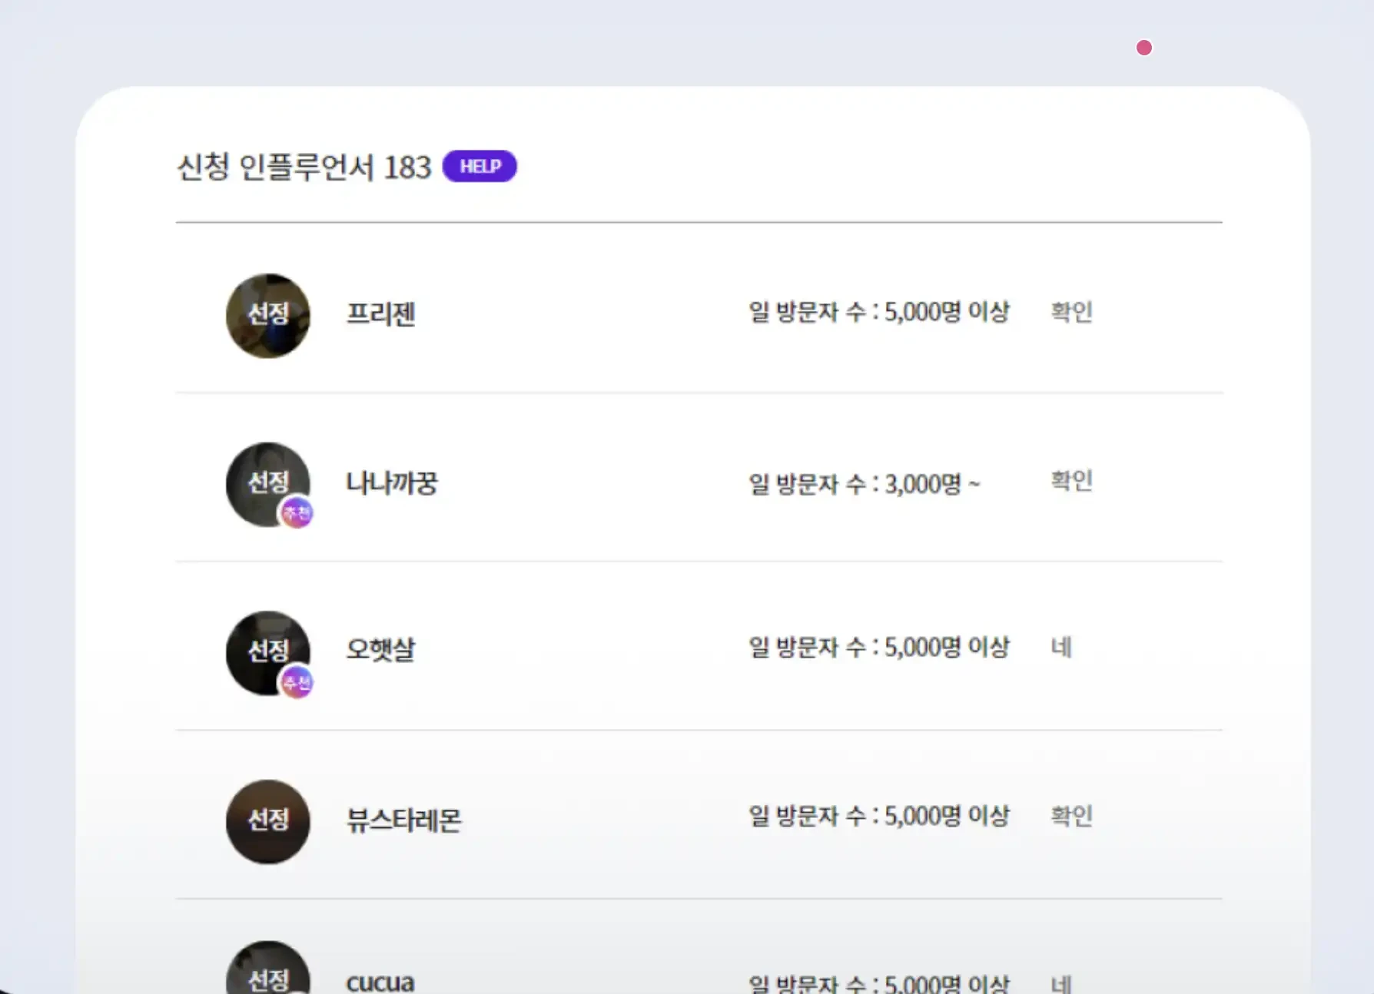Viewport: 1374px width, 994px height.
Task: Click the 신청 인플루언서 183 heading
Action: tap(304, 167)
